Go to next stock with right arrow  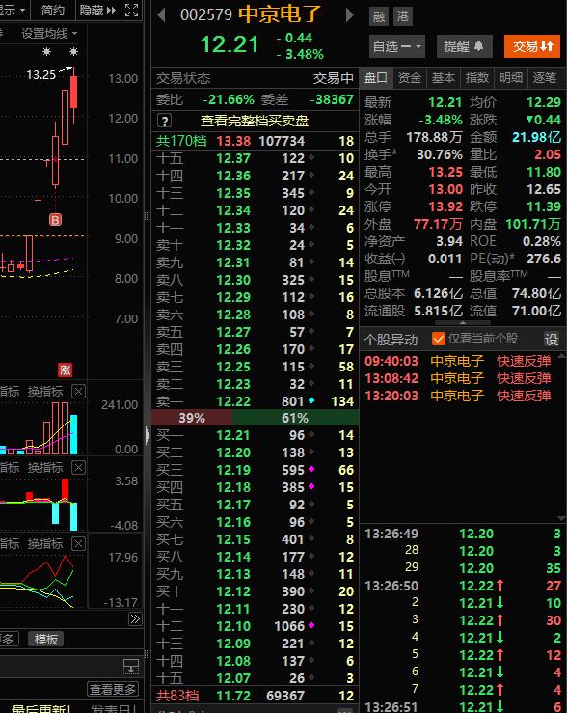pos(349,15)
